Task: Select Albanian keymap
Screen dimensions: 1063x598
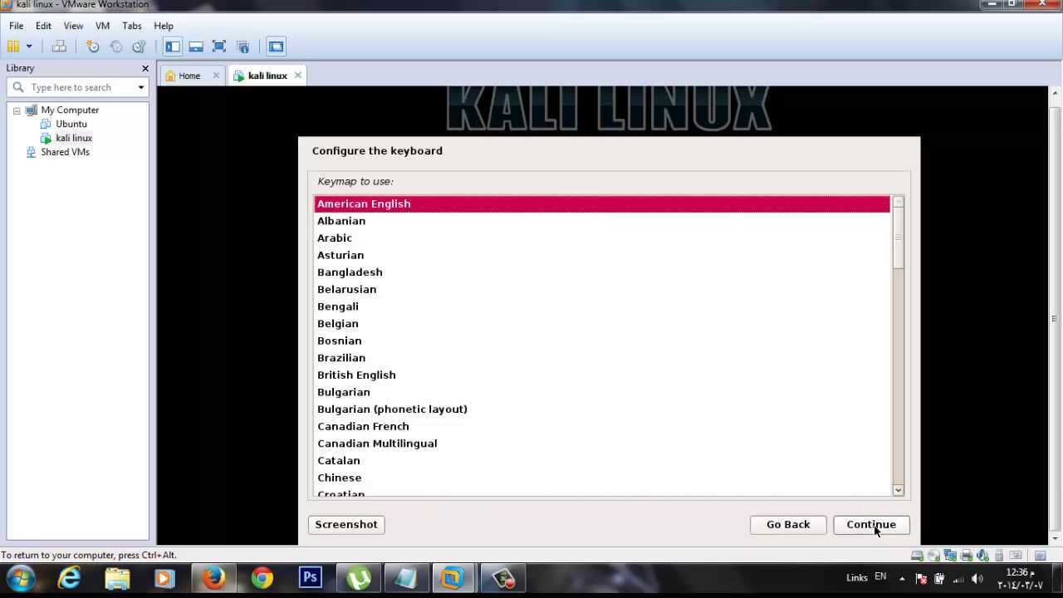Action: [x=602, y=221]
